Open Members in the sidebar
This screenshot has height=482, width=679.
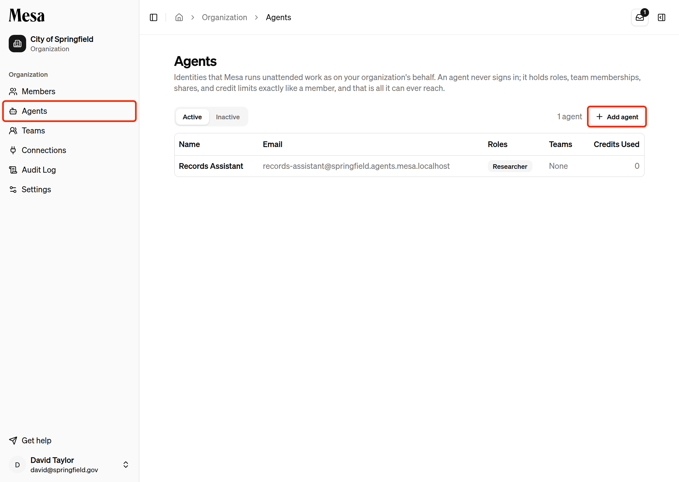click(x=69, y=91)
